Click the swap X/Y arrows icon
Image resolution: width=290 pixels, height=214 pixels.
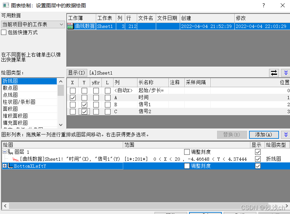[x=274, y=73]
